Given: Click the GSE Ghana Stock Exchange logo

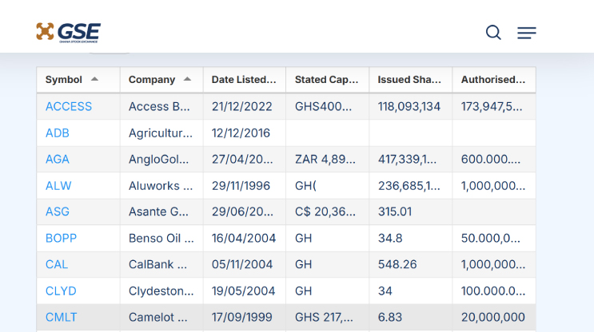Looking at the screenshot, I should click(68, 33).
